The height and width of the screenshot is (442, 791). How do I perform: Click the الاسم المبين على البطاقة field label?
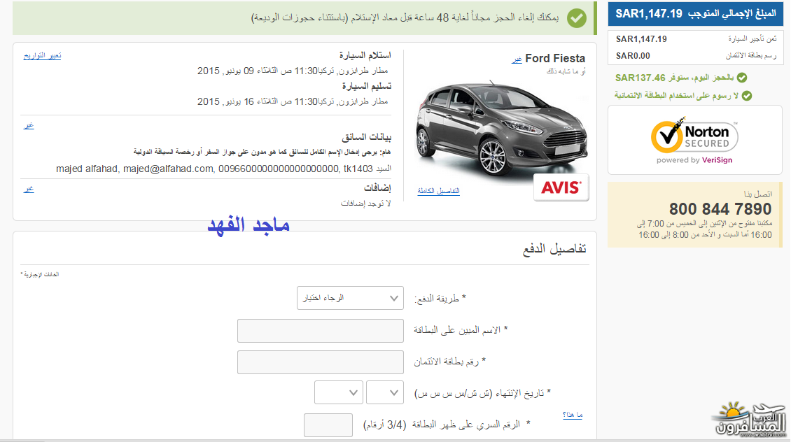(461, 330)
